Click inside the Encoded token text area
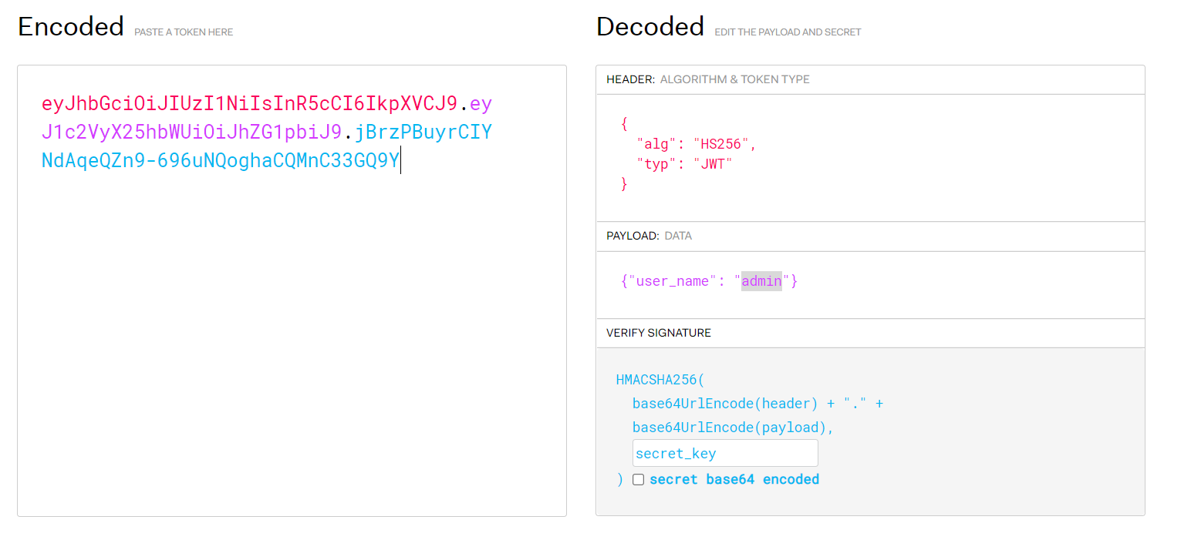Viewport: 1191px width, 540px height. pos(292,290)
